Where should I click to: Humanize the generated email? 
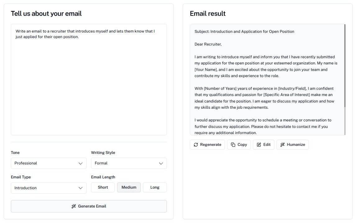tap(292, 144)
